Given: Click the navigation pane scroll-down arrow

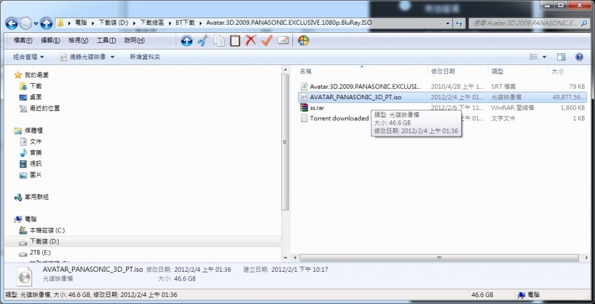Looking at the screenshot, I should pyautogui.click(x=285, y=257).
